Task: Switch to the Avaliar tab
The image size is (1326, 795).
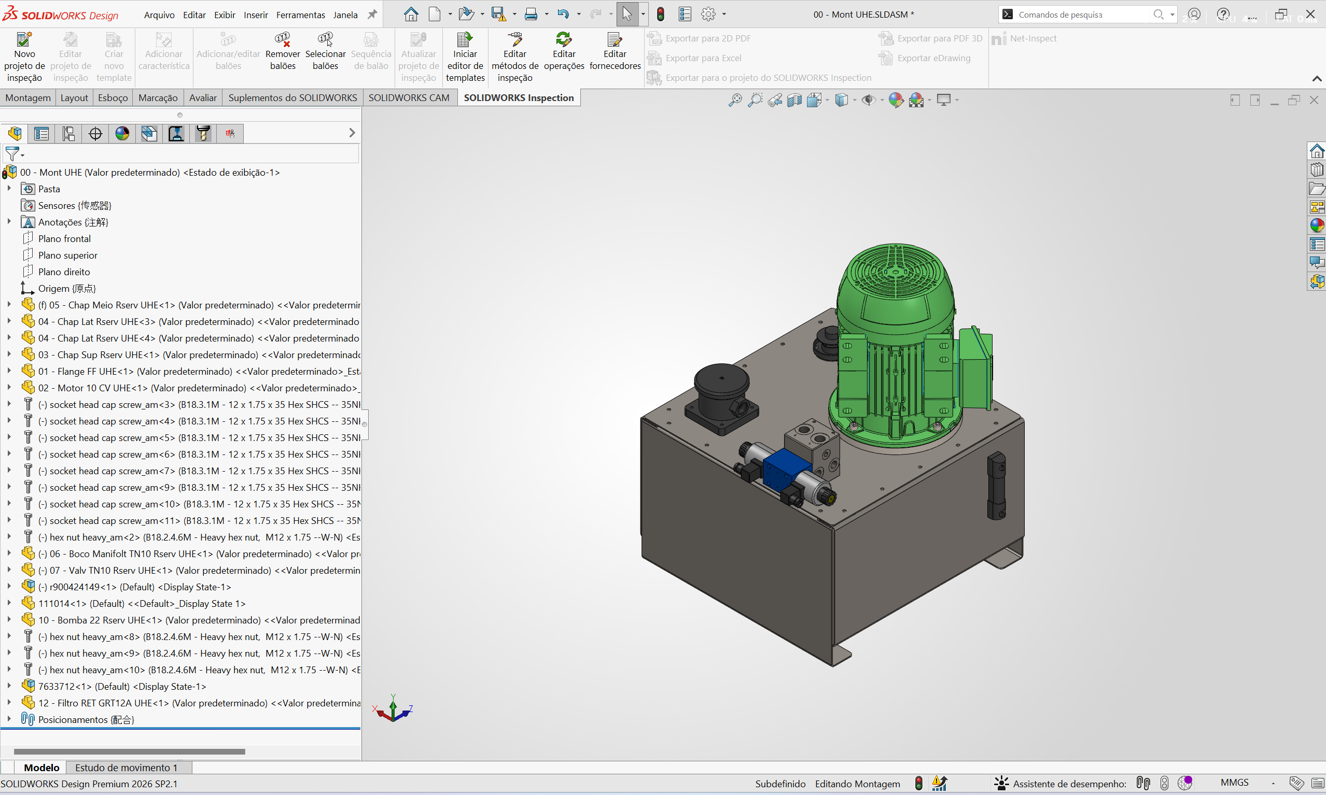Action: [203, 97]
